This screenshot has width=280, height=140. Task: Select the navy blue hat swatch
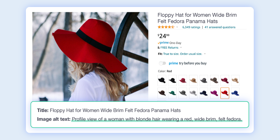coord(204,93)
